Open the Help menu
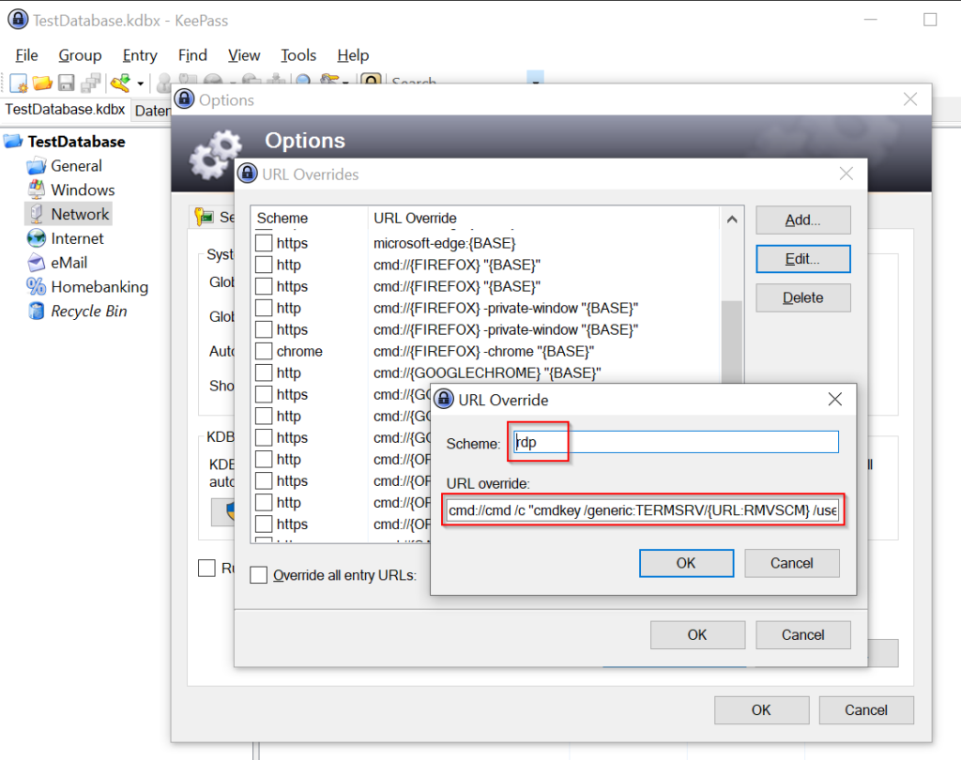 (353, 55)
